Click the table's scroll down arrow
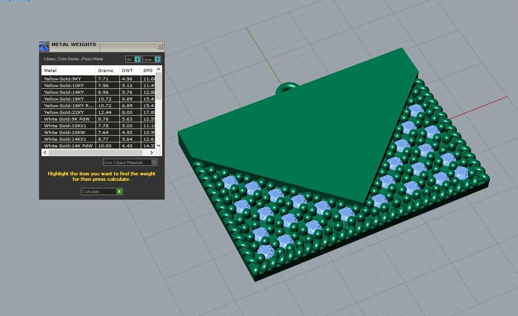Screen dimensions: 518x316 pyautogui.click(x=158, y=145)
